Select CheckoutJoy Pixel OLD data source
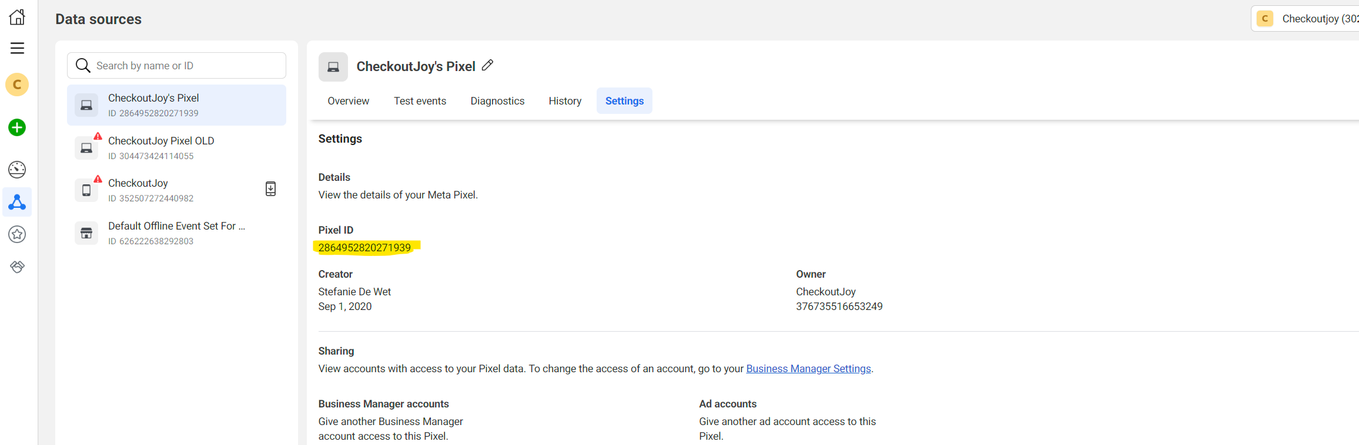The image size is (1359, 445). pos(176,148)
